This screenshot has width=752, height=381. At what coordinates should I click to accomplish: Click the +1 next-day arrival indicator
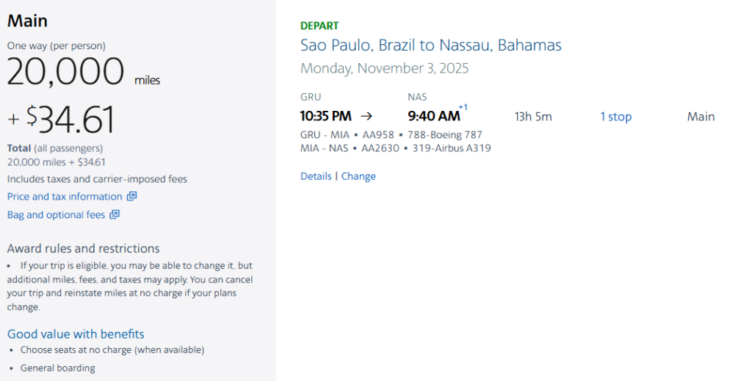[x=463, y=107]
